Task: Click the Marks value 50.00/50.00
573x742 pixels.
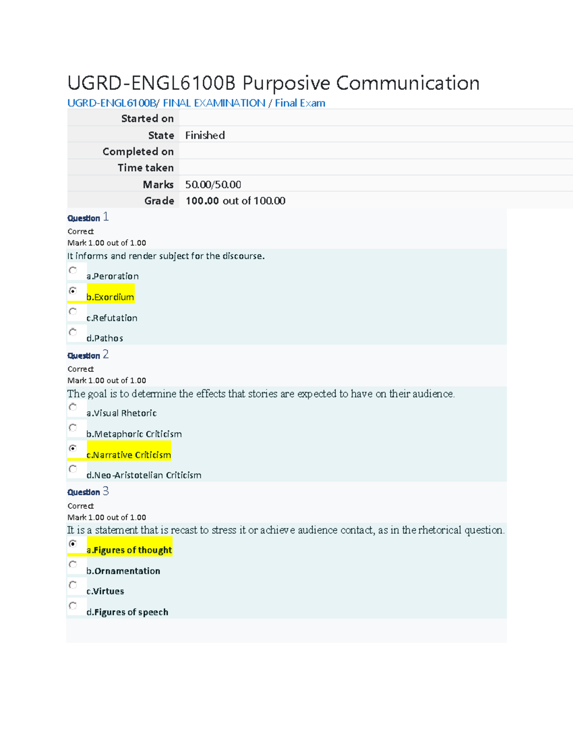Action: [213, 185]
